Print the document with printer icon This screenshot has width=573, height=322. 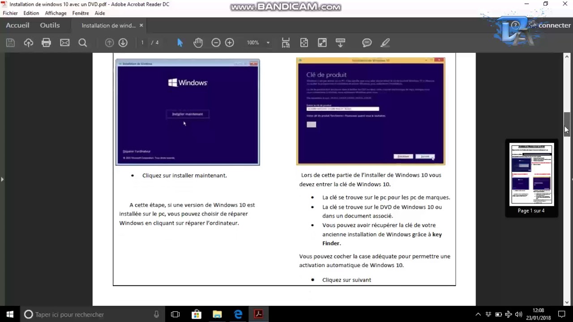[47, 42]
